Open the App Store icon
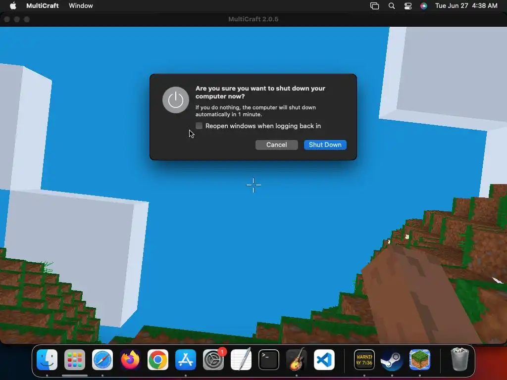The height and width of the screenshot is (380, 507). tap(186, 360)
